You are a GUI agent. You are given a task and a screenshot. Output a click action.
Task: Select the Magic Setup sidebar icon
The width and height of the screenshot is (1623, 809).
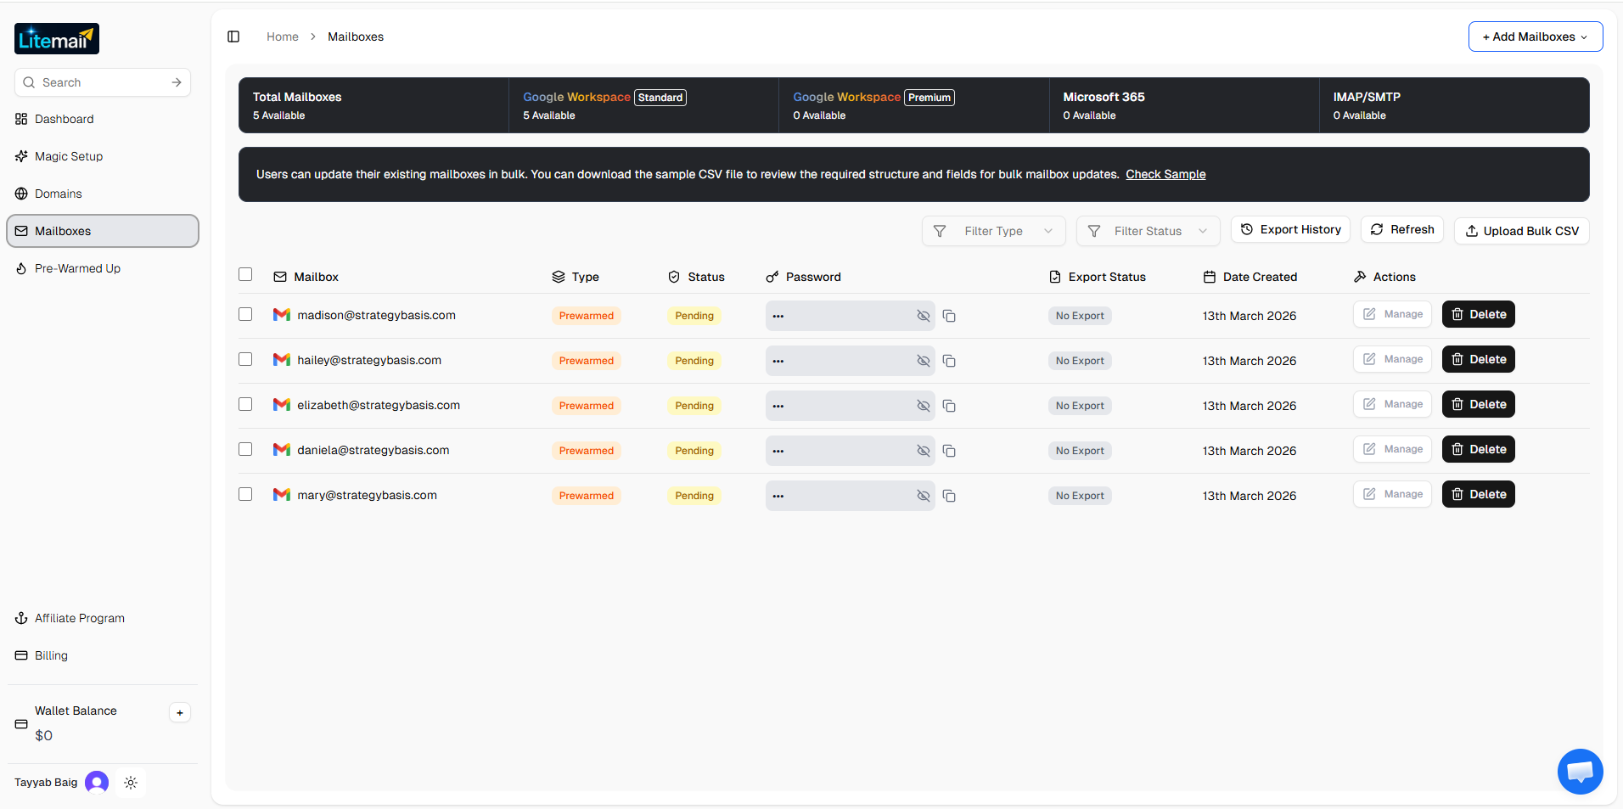[20, 156]
